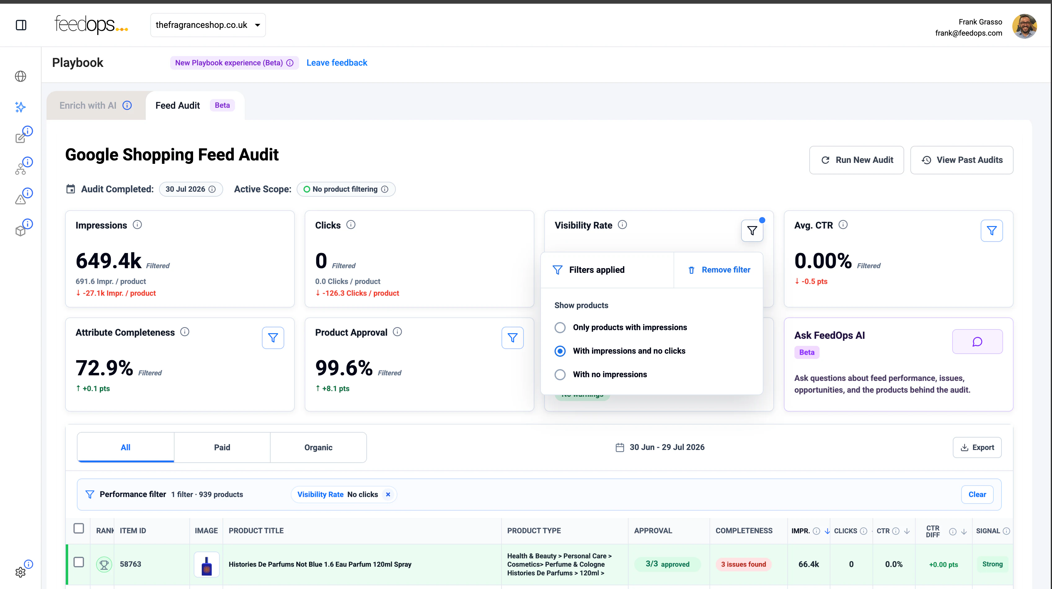The image size is (1052, 589).
Task: Click Frank Grasso's profile avatar
Action: click(x=1024, y=27)
